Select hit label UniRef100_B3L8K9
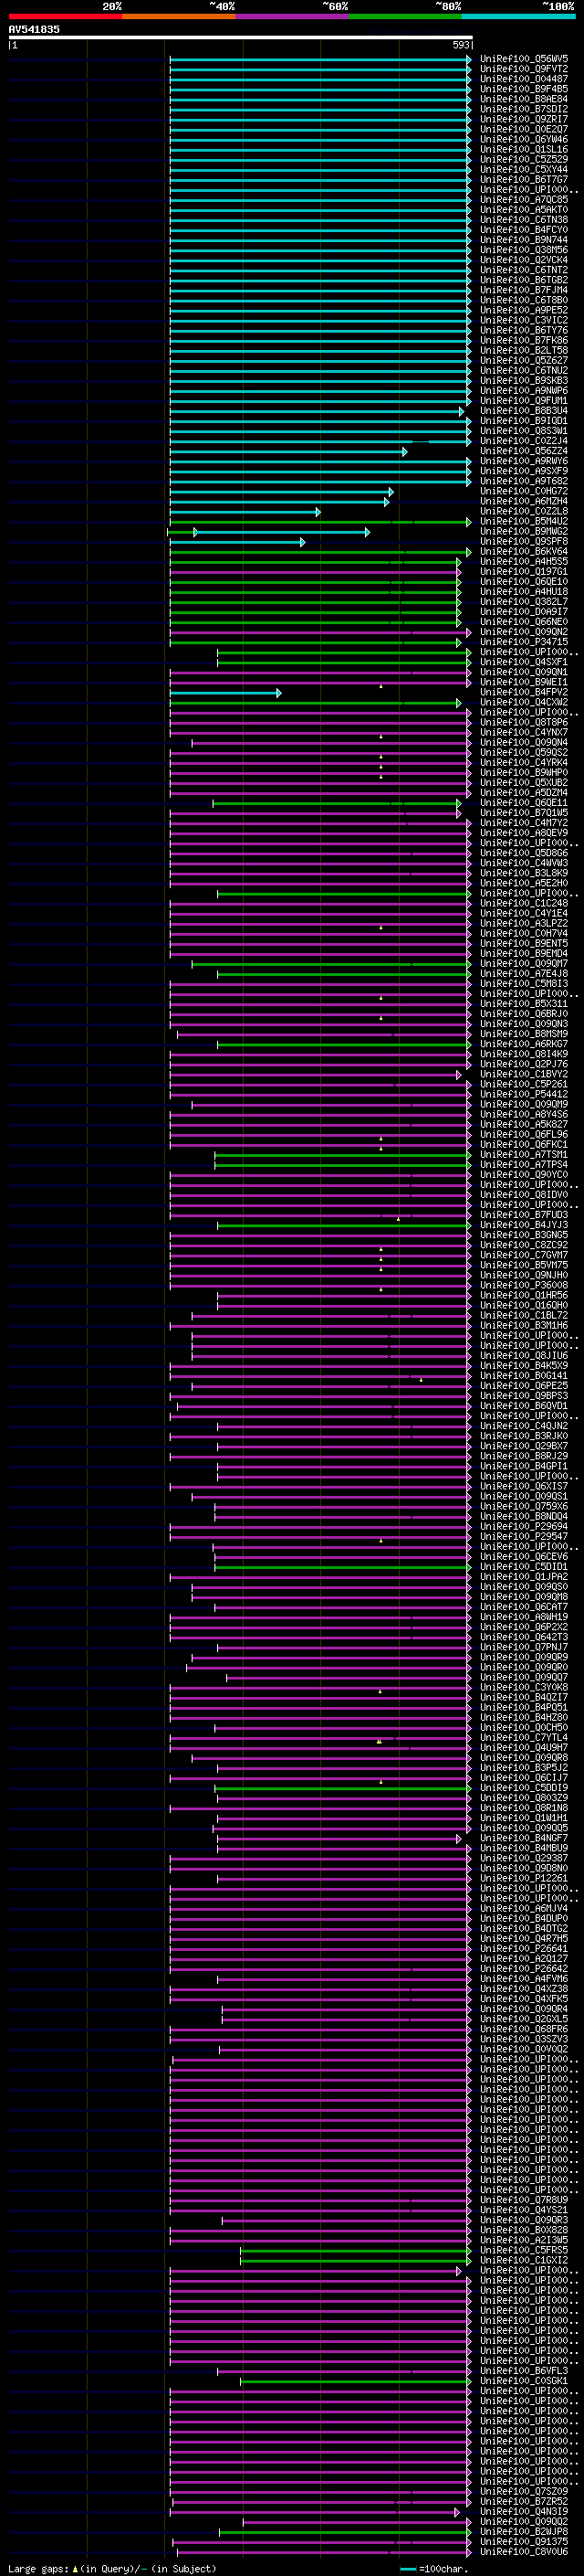 point(524,873)
